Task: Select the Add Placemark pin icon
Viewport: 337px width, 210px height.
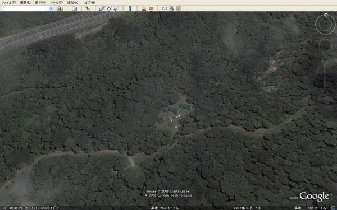Action: (x=88, y=8)
